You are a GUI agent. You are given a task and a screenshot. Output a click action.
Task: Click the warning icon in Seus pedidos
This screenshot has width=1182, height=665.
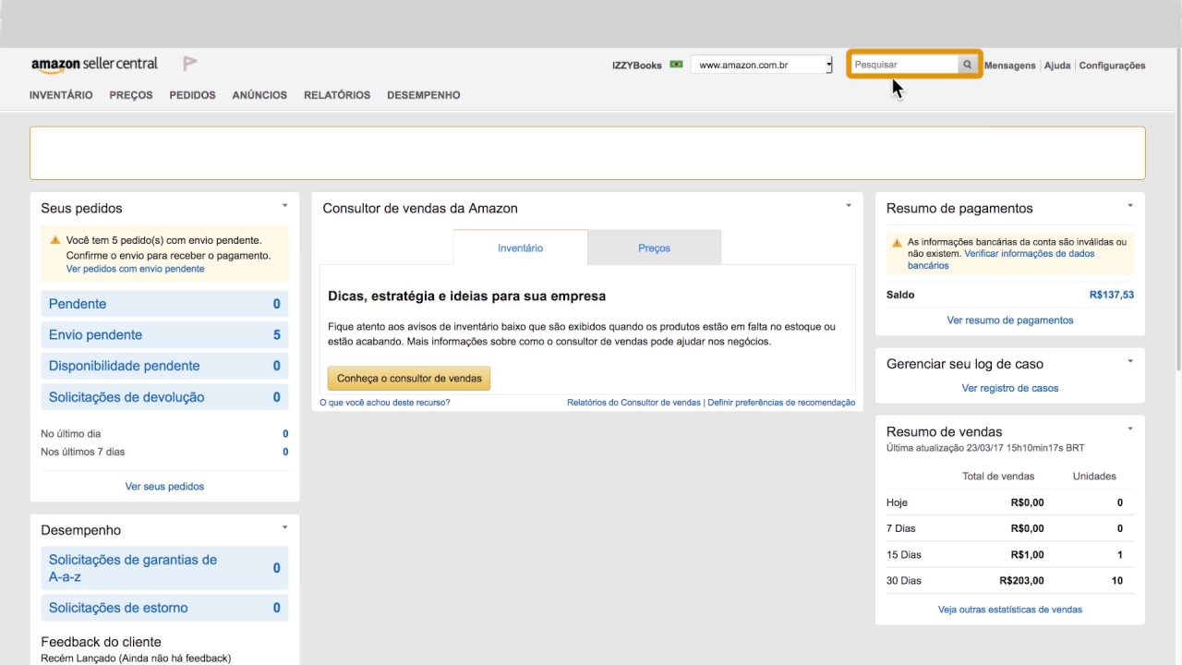coord(55,240)
